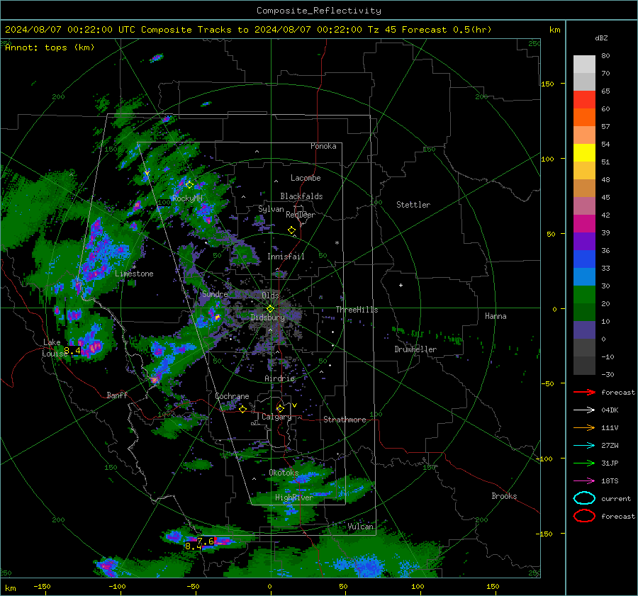Click the red 65 dBZ color swatch
The width and height of the screenshot is (638, 596).
click(x=584, y=99)
